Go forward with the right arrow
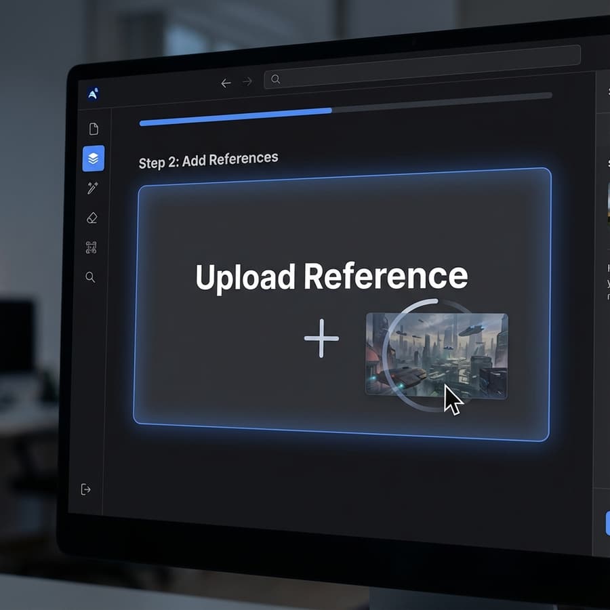Screen dimensions: 610x610 coord(247,81)
